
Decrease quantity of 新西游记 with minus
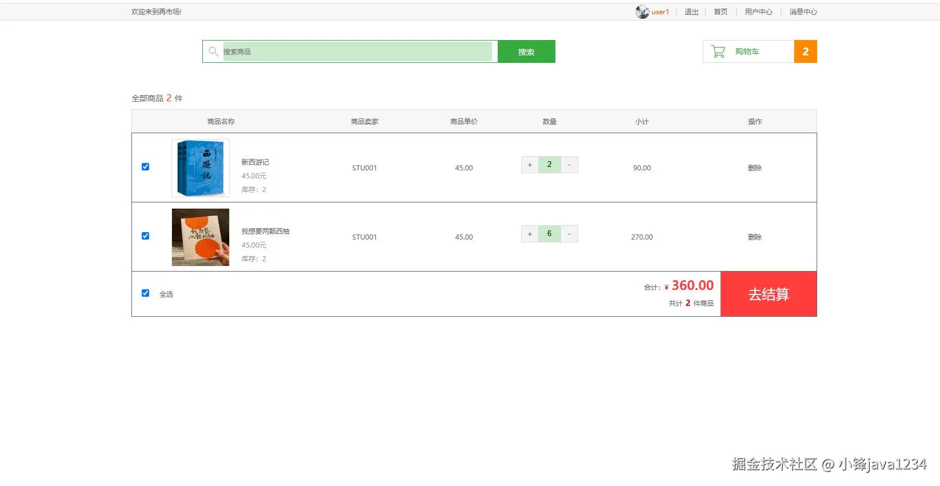click(569, 165)
